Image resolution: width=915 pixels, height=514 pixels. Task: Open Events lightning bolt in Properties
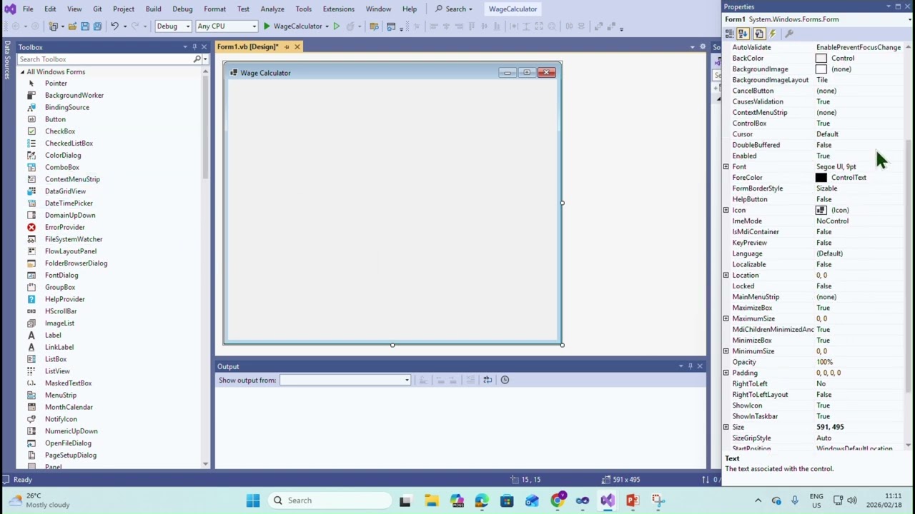[x=773, y=34]
